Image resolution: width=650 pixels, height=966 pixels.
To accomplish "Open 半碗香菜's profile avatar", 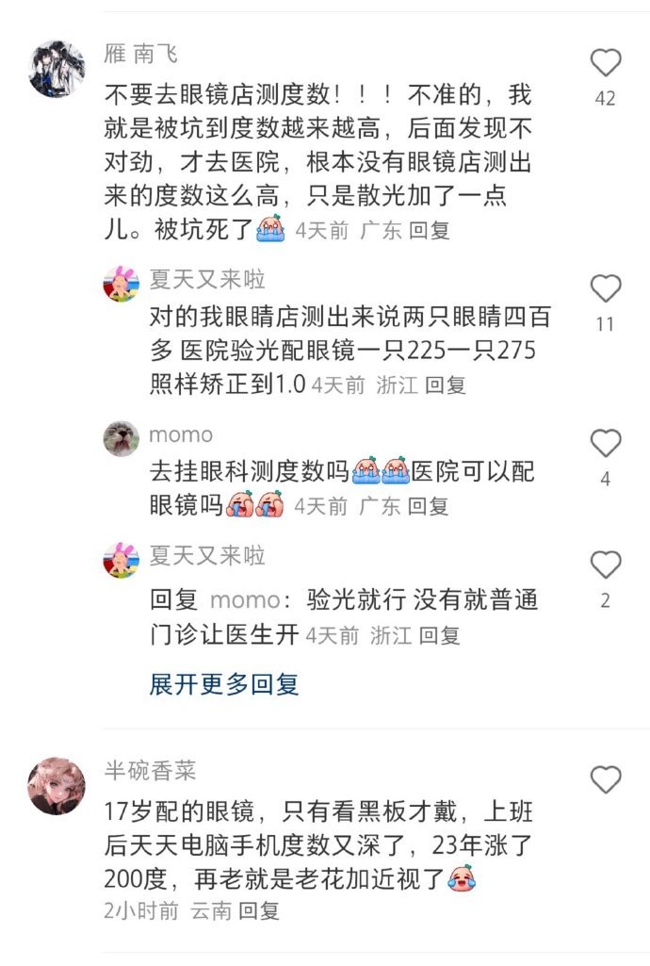I will pos(57,786).
